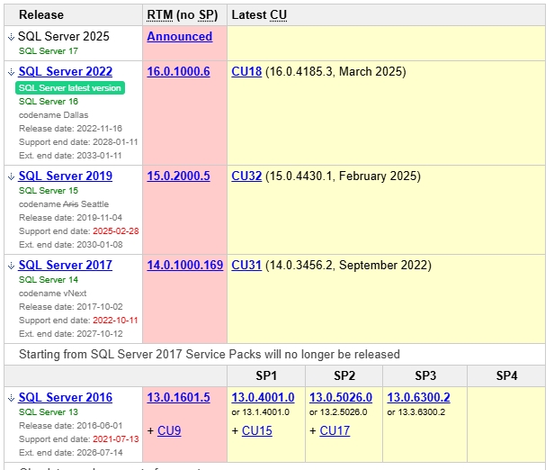The image size is (554, 470).
Task: Open RTM build 14.0.1000.169 link
Action: 185,265
